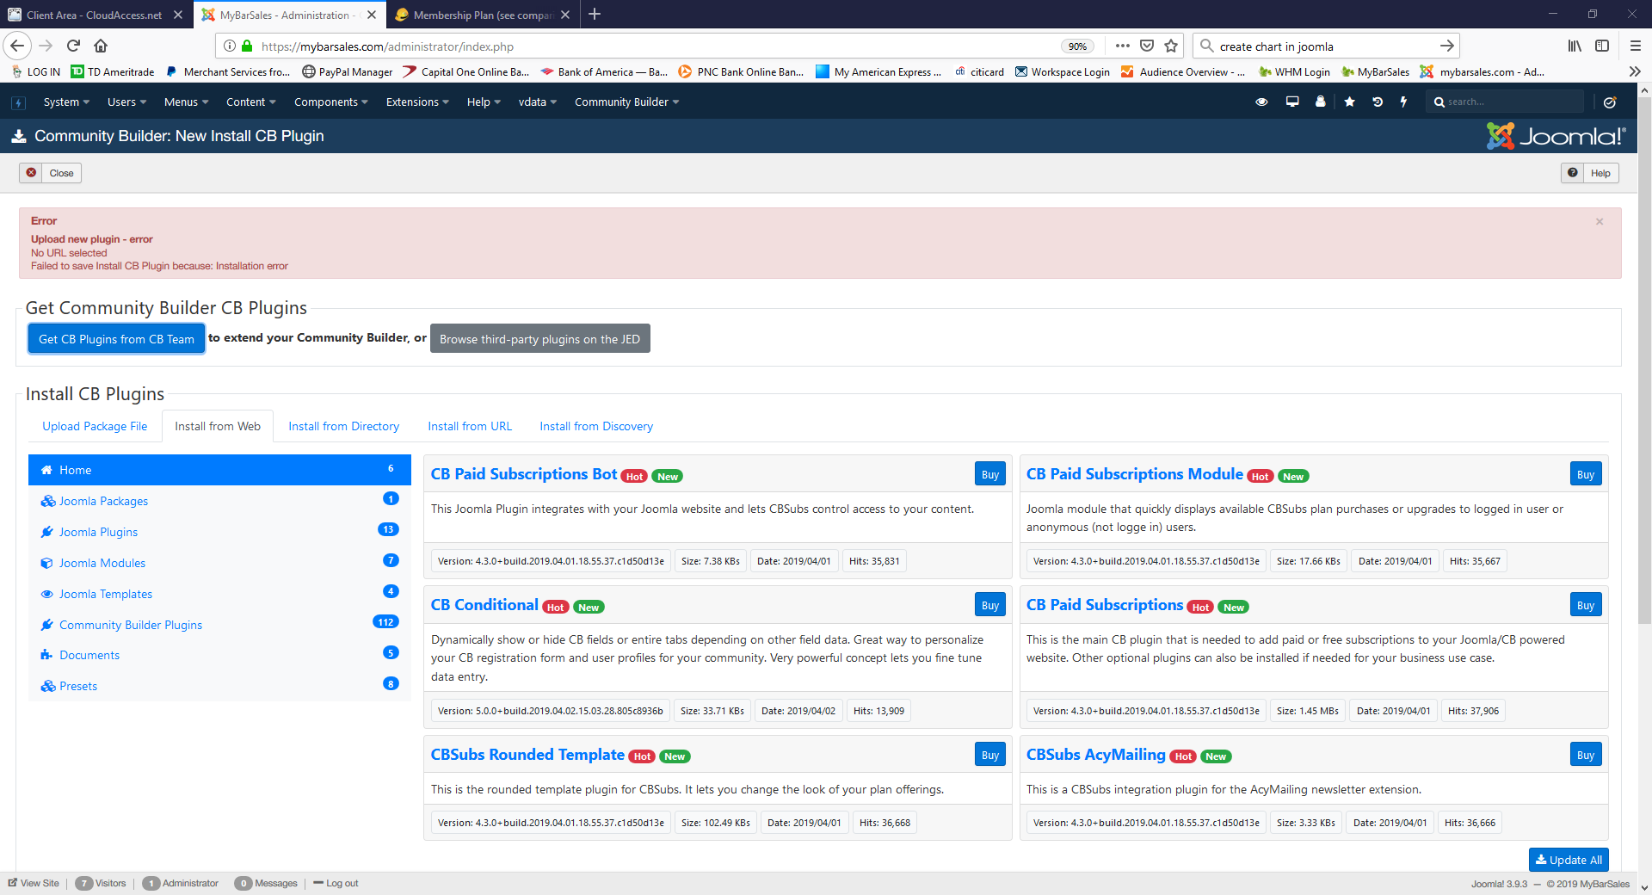
Task: Buy CB Paid Subscriptions Module
Action: (1586, 474)
